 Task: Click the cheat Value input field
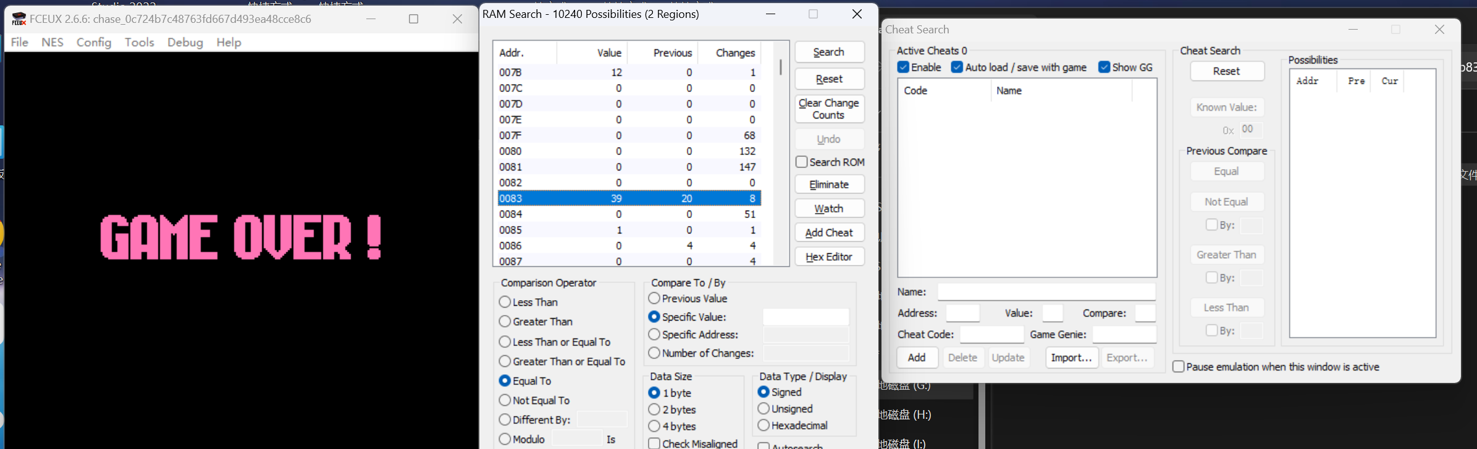pyautogui.click(x=1053, y=313)
